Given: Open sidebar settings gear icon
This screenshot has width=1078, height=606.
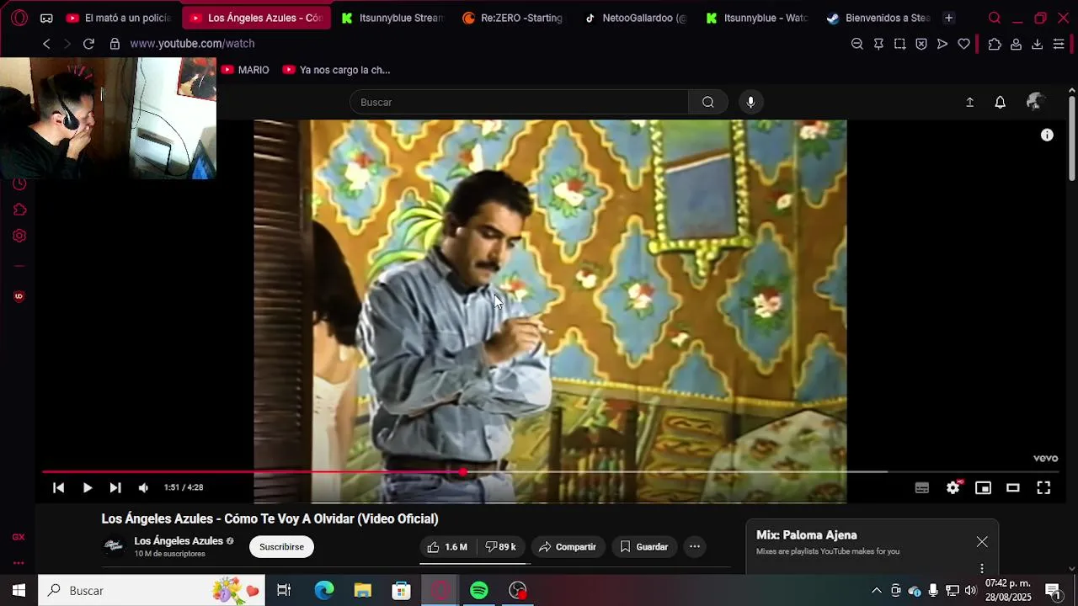Looking at the screenshot, I should tap(19, 236).
